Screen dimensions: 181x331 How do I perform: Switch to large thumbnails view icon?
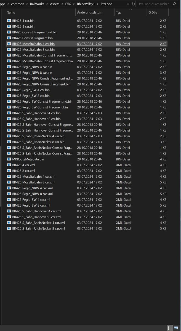tap(176, 328)
